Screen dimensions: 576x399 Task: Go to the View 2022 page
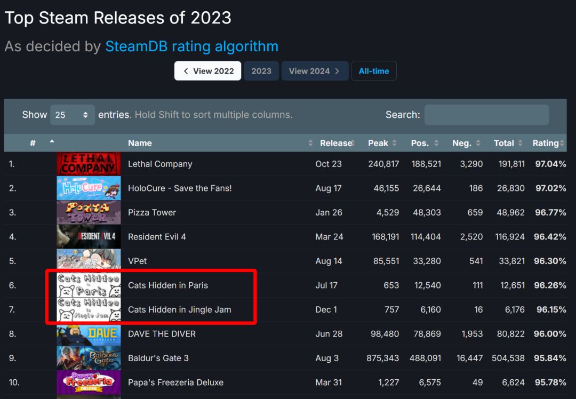pyautogui.click(x=207, y=71)
